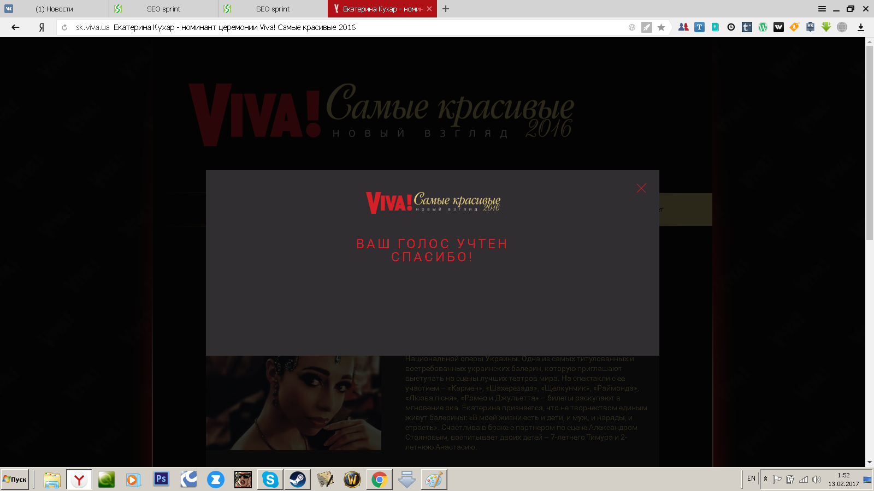Open the EN language switcher
Viewport: 874px width, 491px height.
point(751,478)
